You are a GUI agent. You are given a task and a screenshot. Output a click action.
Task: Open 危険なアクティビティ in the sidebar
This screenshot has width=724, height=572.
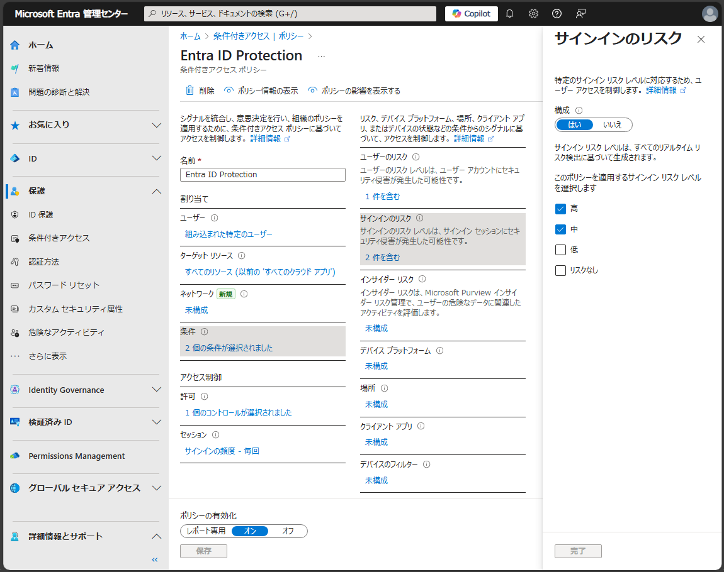(x=67, y=333)
